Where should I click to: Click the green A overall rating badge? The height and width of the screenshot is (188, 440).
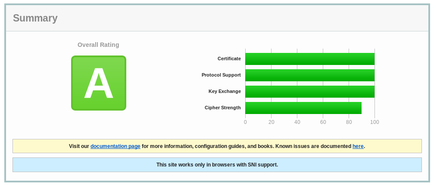click(x=99, y=83)
